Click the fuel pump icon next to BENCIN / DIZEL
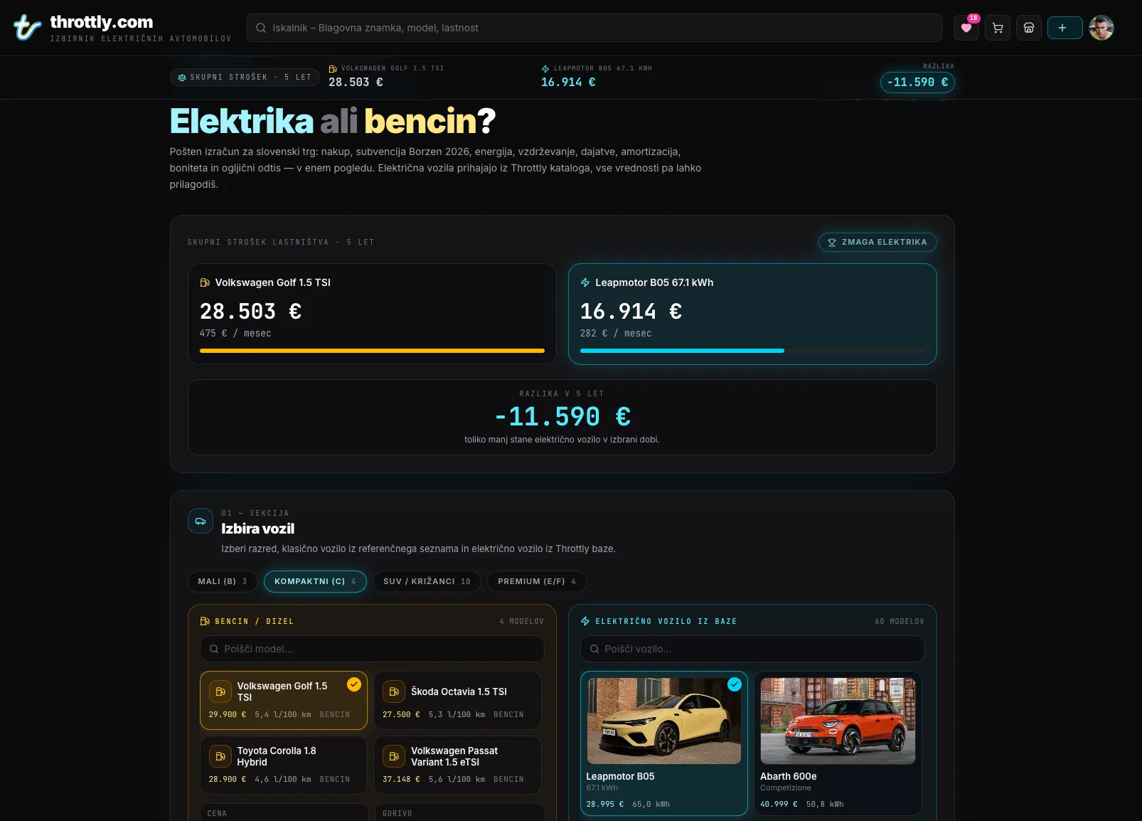Screen dimensions: 1142x821 (205, 621)
